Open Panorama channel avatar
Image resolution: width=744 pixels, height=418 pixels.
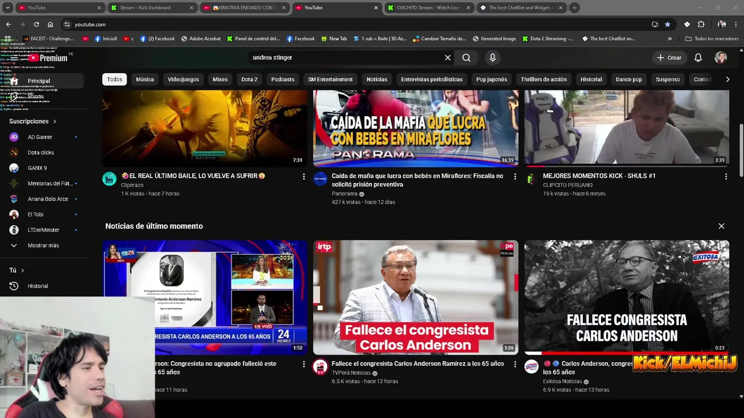(x=320, y=179)
